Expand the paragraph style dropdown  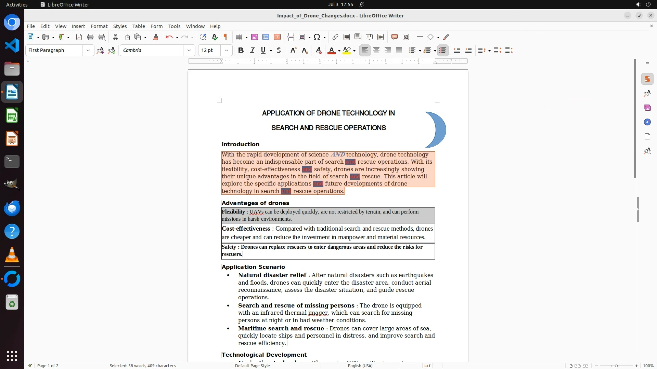point(88,50)
